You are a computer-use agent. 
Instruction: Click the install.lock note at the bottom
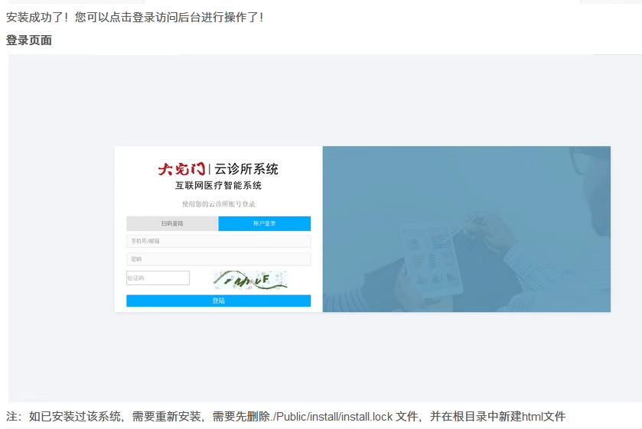[285, 416]
